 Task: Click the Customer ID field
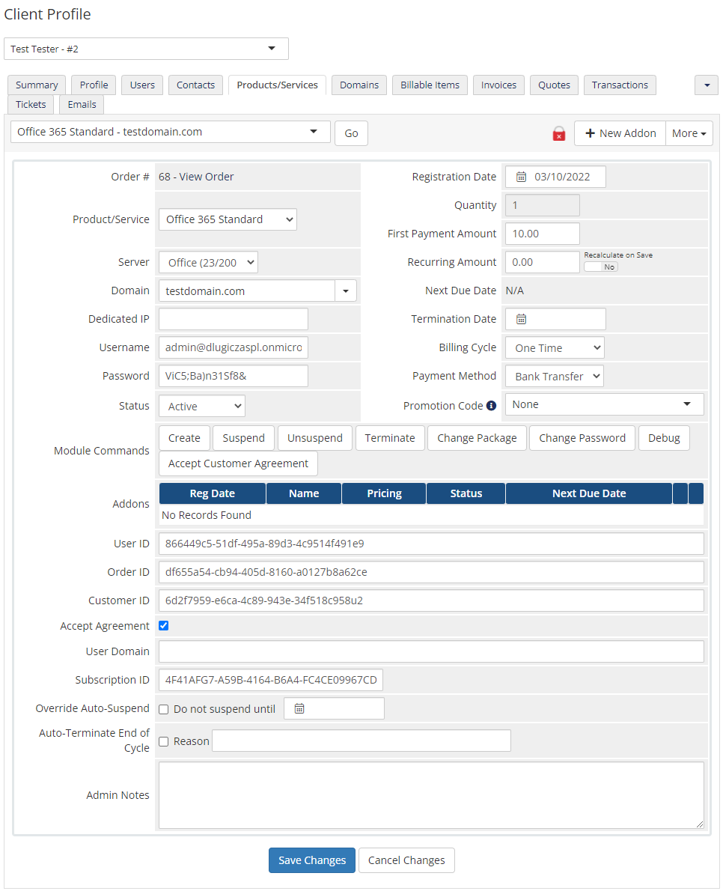431,600
